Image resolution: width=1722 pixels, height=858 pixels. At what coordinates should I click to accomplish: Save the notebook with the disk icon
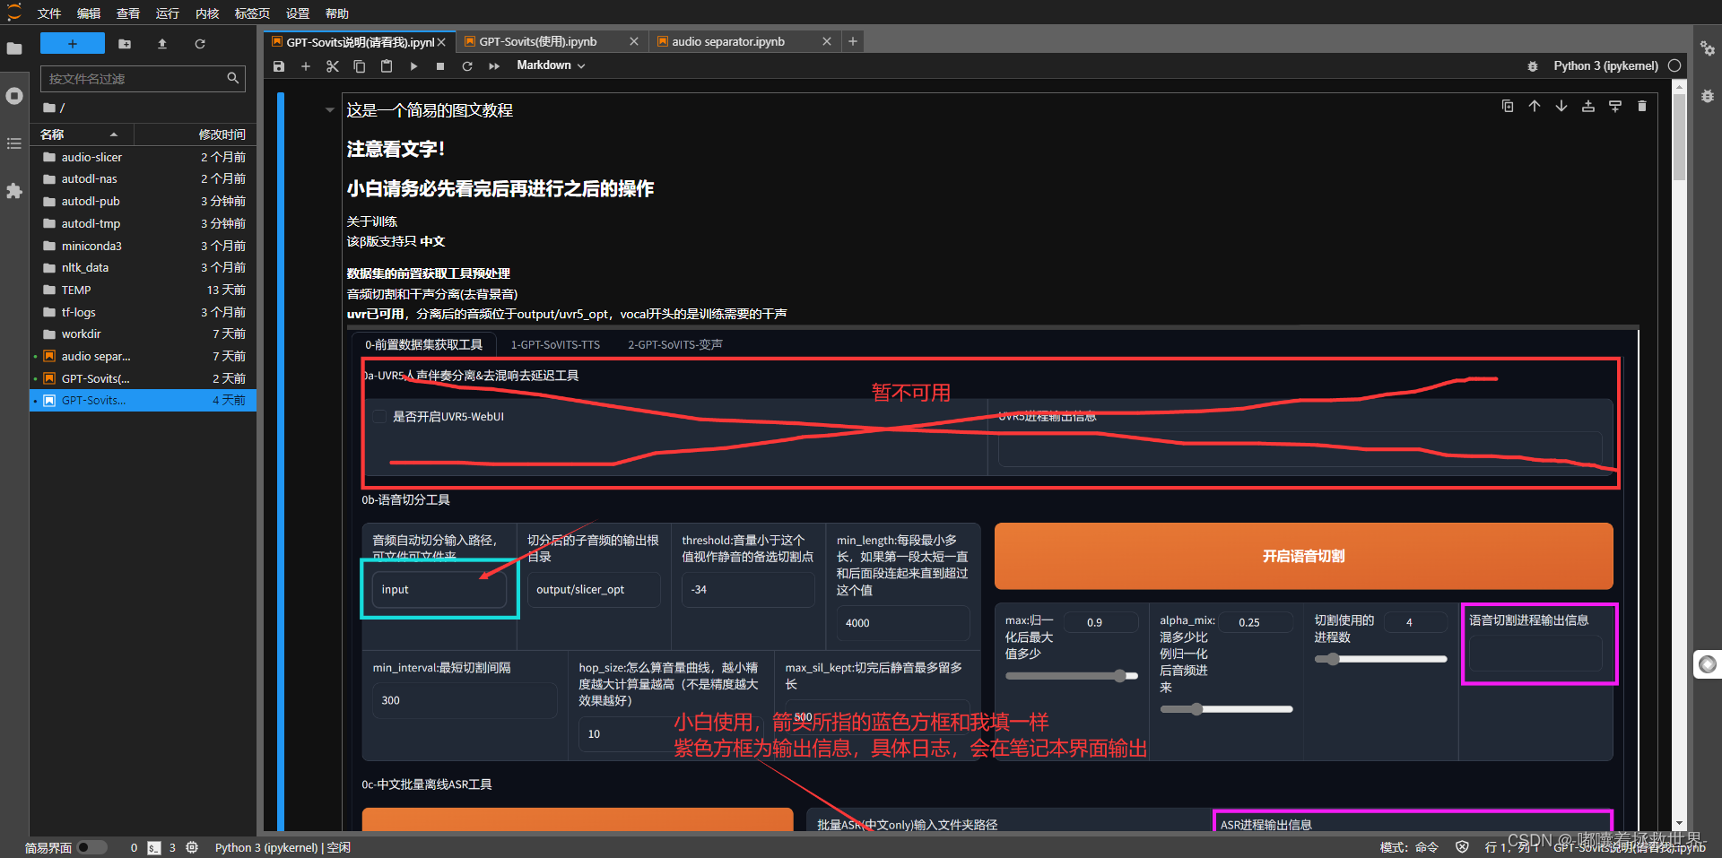tap(279, 66)
